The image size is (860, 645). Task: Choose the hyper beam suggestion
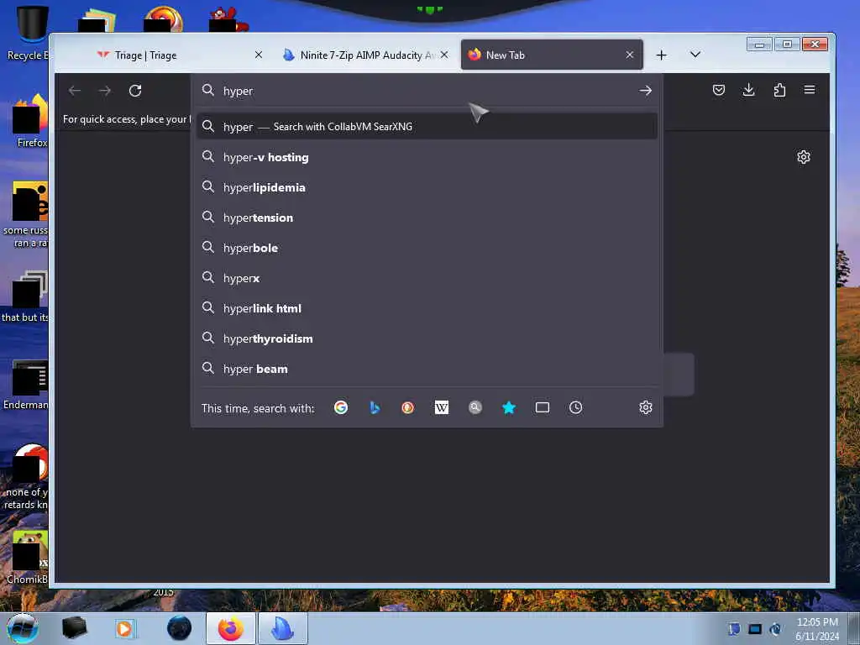click(427, 370)
